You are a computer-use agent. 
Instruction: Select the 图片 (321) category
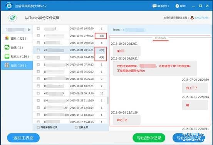(17, 39)
